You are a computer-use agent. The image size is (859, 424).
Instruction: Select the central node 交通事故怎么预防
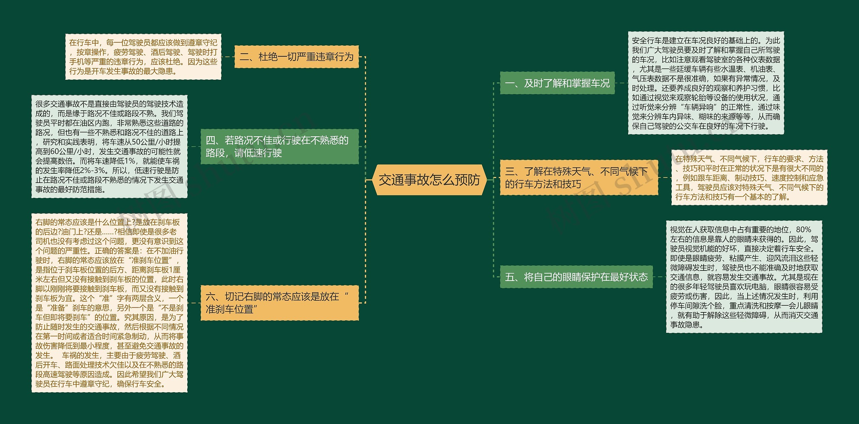(429, 180)
